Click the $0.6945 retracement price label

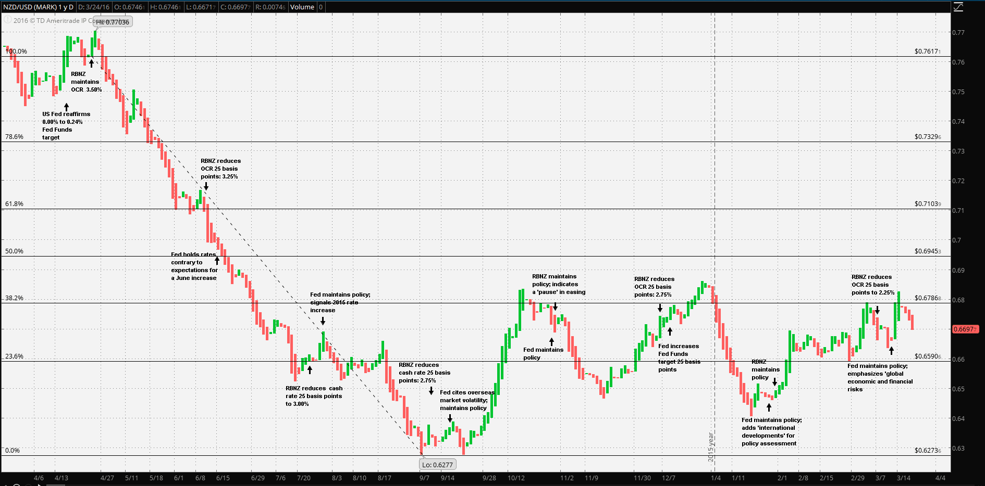coord(928,251)
